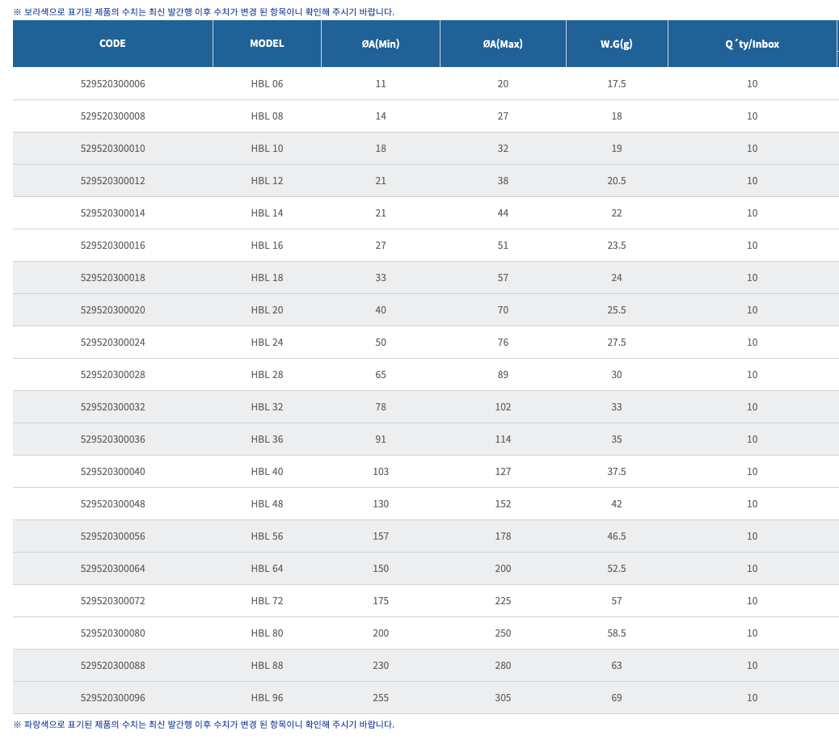The height and width of the screenshot is (740, 839).
Task: Click the W.G(g) column header
Action: (x=616, y=44)
